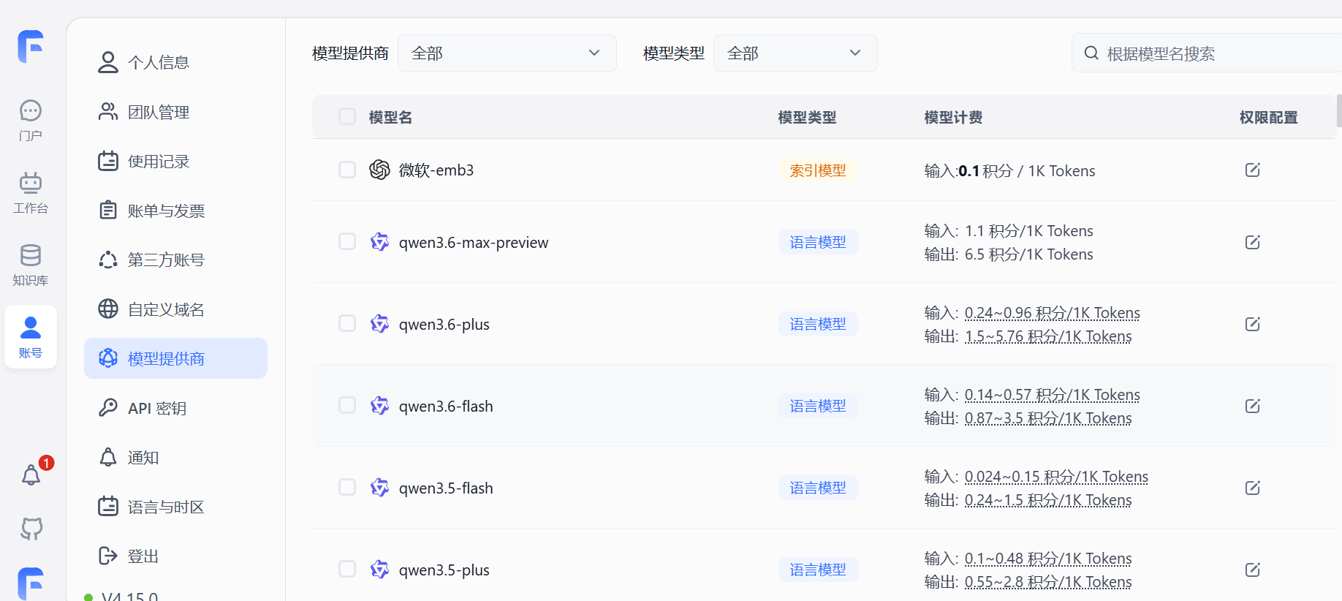Click 登出 to log out
This screenshot has height=601, width=1342.
click(175, 556)
